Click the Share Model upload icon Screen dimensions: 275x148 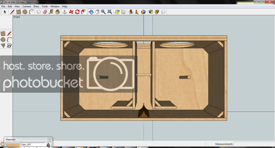(157, 12)
